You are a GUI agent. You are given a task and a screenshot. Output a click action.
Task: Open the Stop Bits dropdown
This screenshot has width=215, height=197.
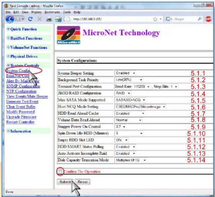(174, 87)
